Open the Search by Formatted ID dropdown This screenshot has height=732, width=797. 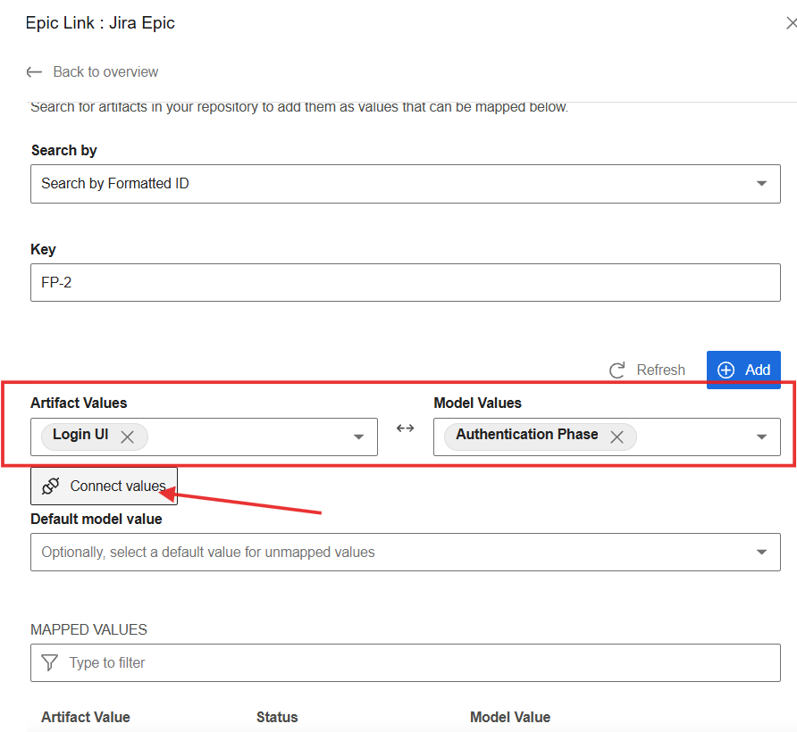[405, 183]
